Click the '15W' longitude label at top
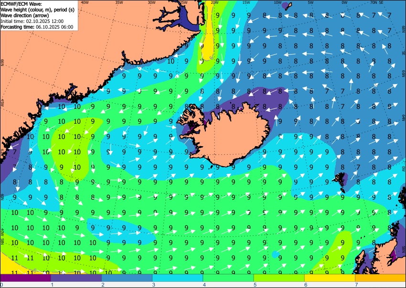Screen dimensions: 406x288 pyautogui.click(x=246, y=2)
